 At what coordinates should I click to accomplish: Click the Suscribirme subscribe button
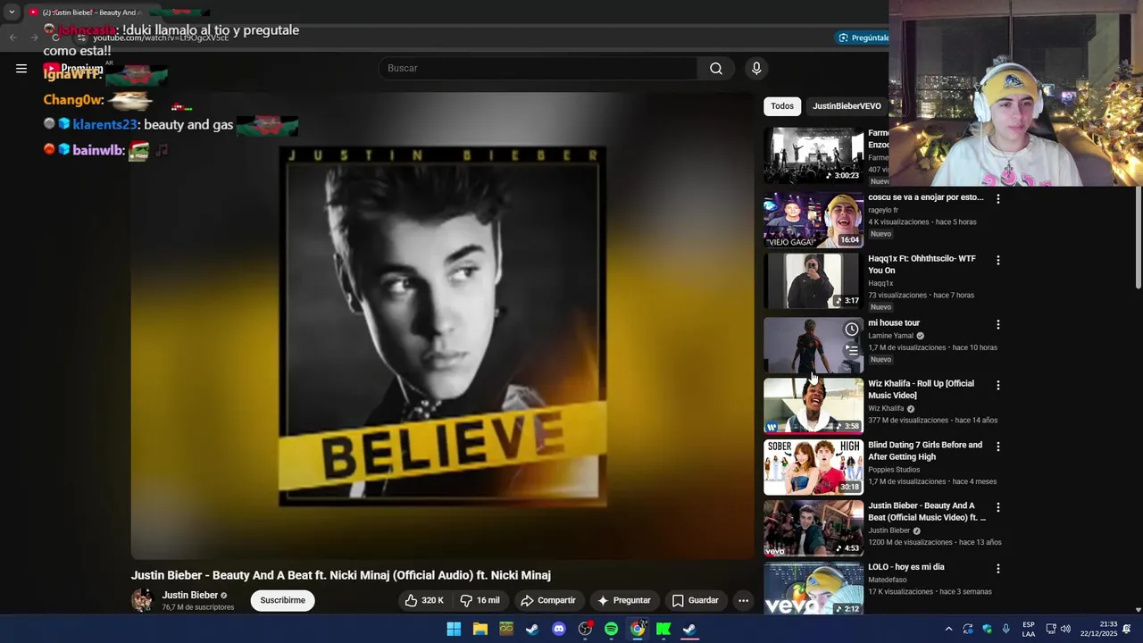click(x=282, y=600)
